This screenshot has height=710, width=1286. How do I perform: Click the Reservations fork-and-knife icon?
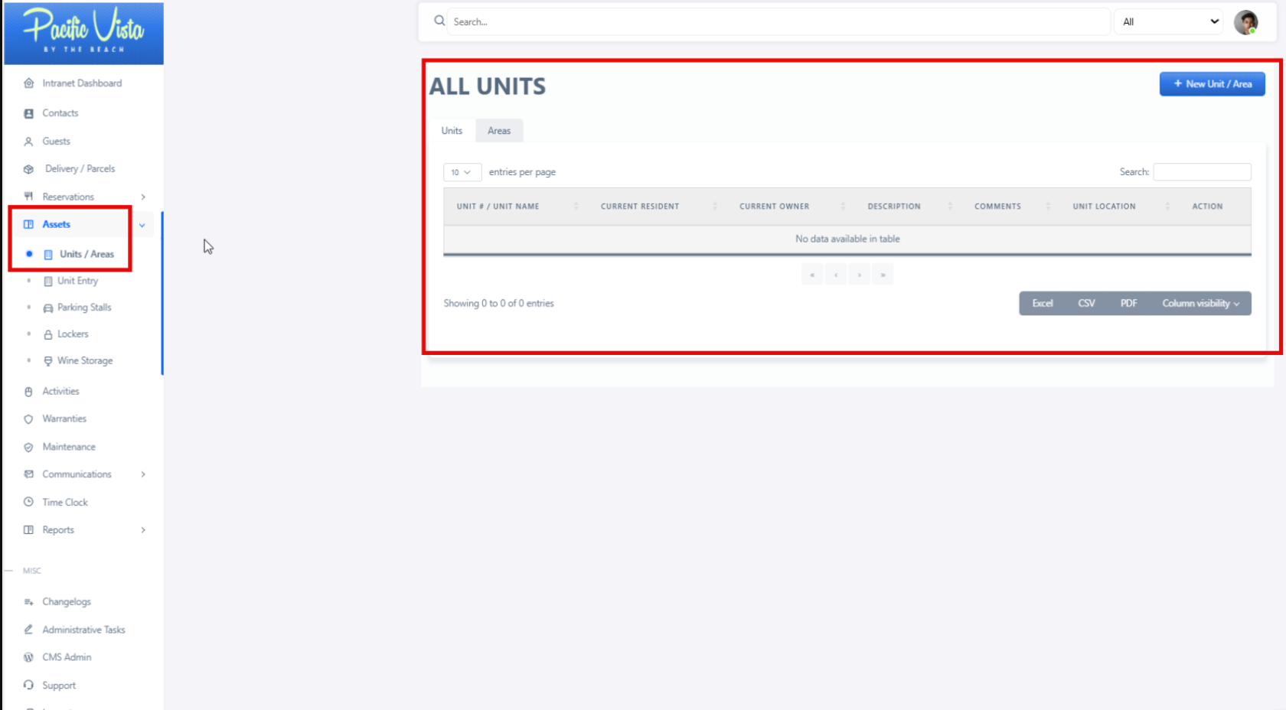[28, 197]
